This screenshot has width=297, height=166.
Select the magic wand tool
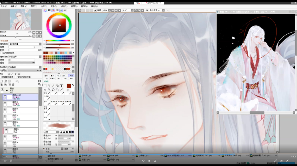pos(53,86)
